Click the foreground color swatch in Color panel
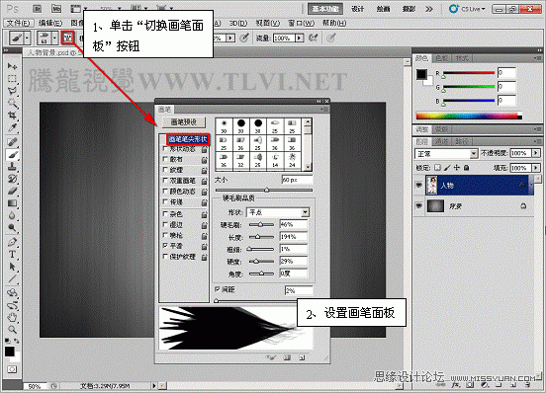The image size is (546, 393). [421, 74]
